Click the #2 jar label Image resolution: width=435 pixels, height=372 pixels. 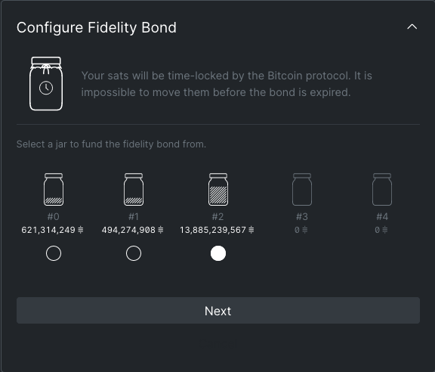click(x=217, y=217)
